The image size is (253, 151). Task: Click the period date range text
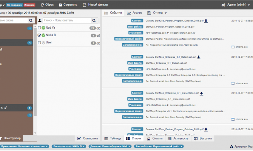click(x=37, y=13)
